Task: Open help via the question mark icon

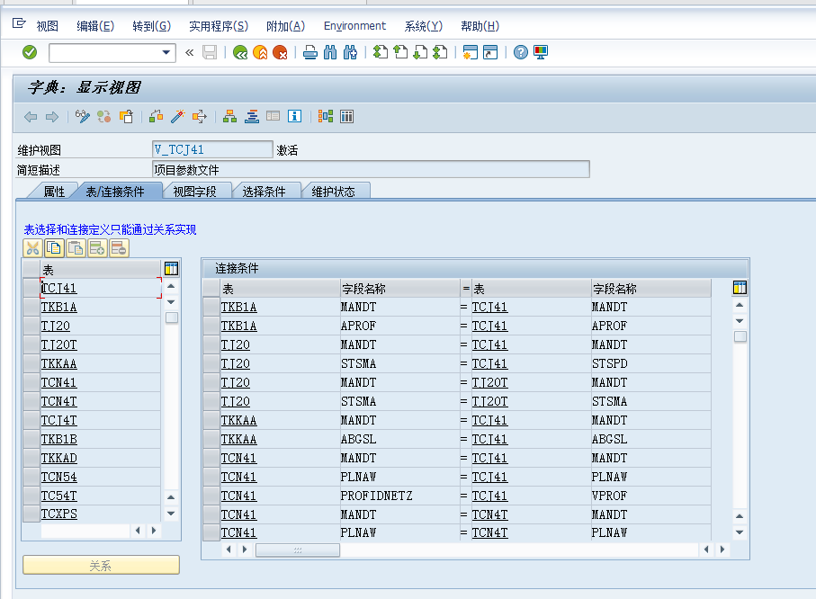Action: coord(520,52)
